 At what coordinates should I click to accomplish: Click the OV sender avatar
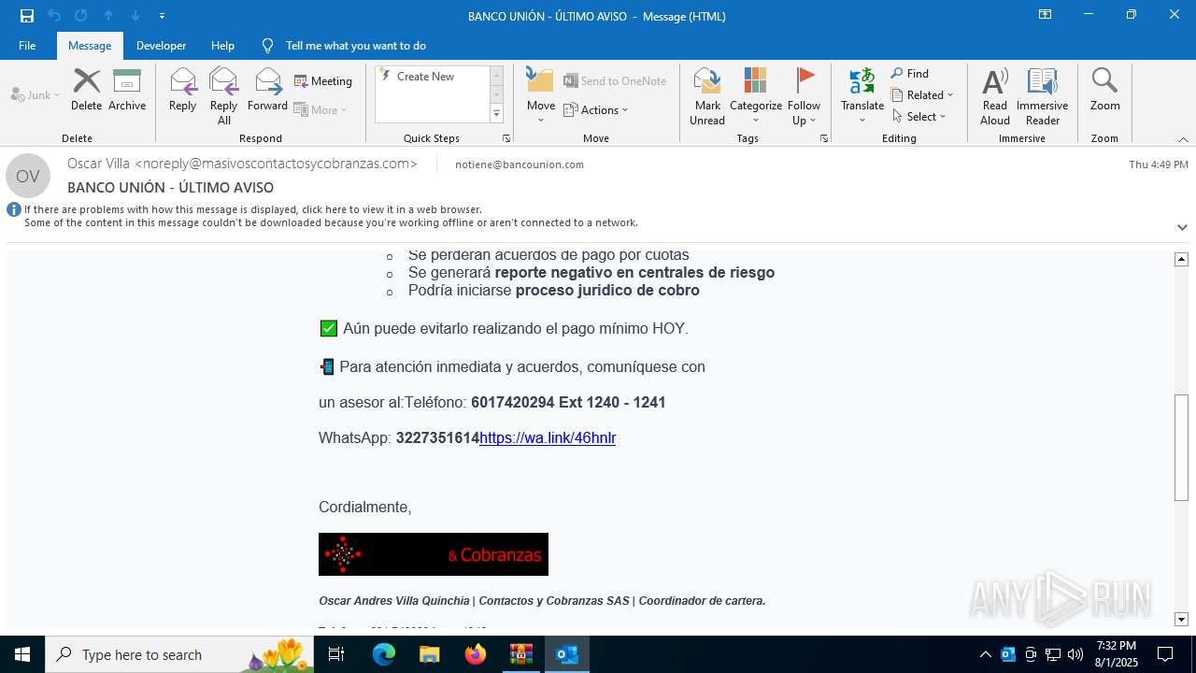tap(28, 176)
